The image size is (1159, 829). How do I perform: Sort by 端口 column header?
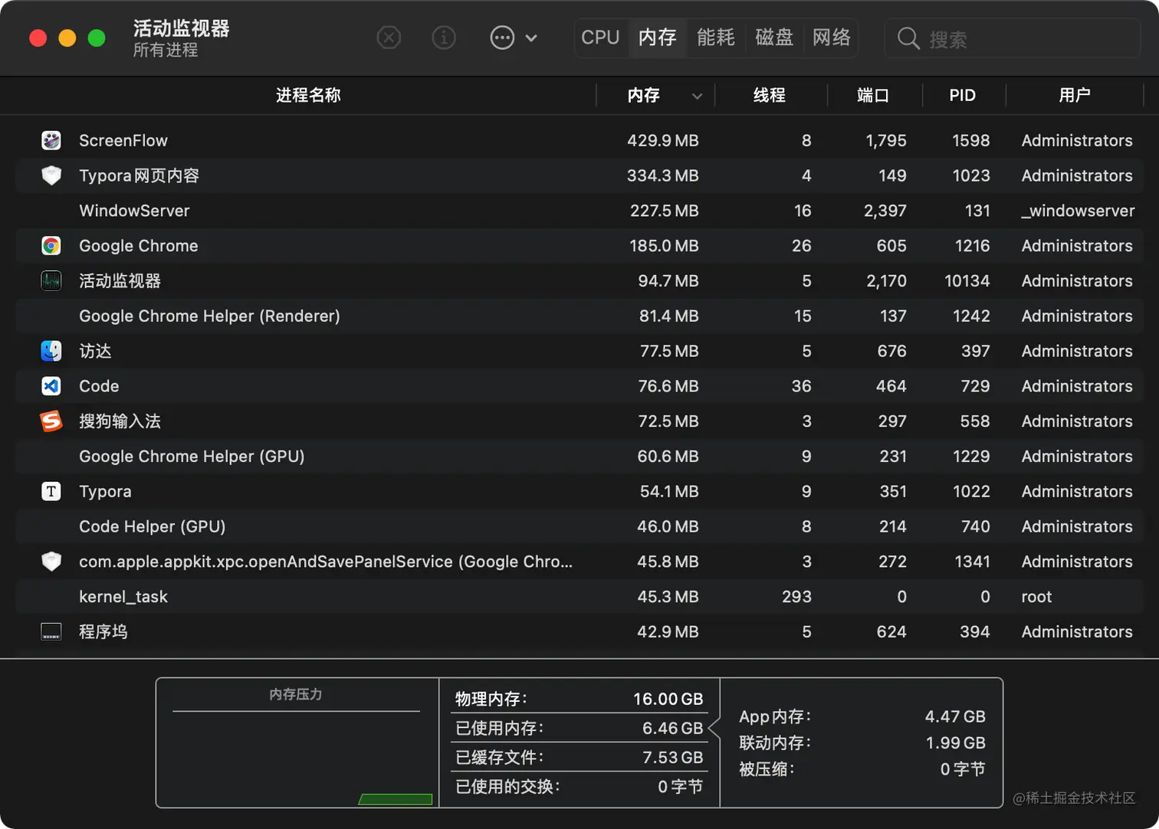(873, 95)
